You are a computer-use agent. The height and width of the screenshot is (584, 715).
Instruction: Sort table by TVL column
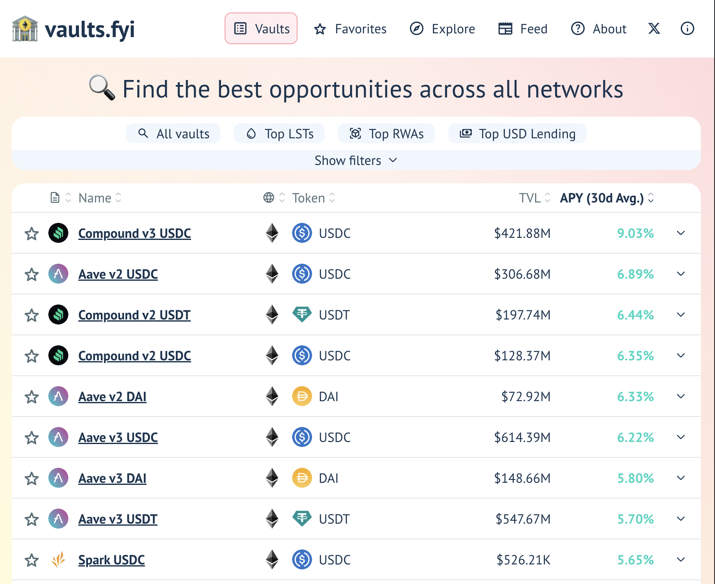point(535,197)
